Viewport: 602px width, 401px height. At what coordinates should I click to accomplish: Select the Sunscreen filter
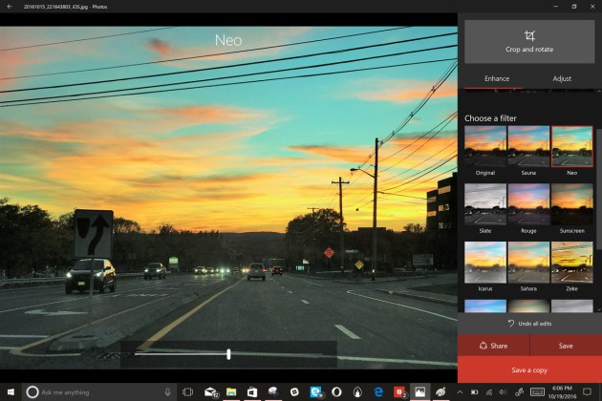(x=571, y=204)
